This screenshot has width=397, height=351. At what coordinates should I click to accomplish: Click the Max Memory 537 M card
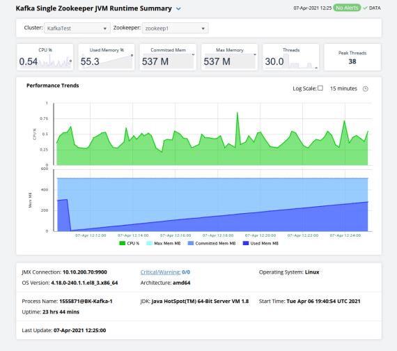click(x=229, y=57)
